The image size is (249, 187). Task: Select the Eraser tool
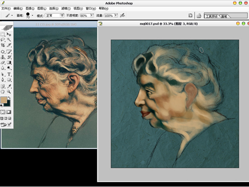(3, 63)
